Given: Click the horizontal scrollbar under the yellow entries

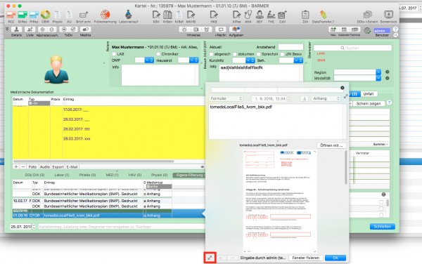Looking at the screenshot, I should (93, 161).
